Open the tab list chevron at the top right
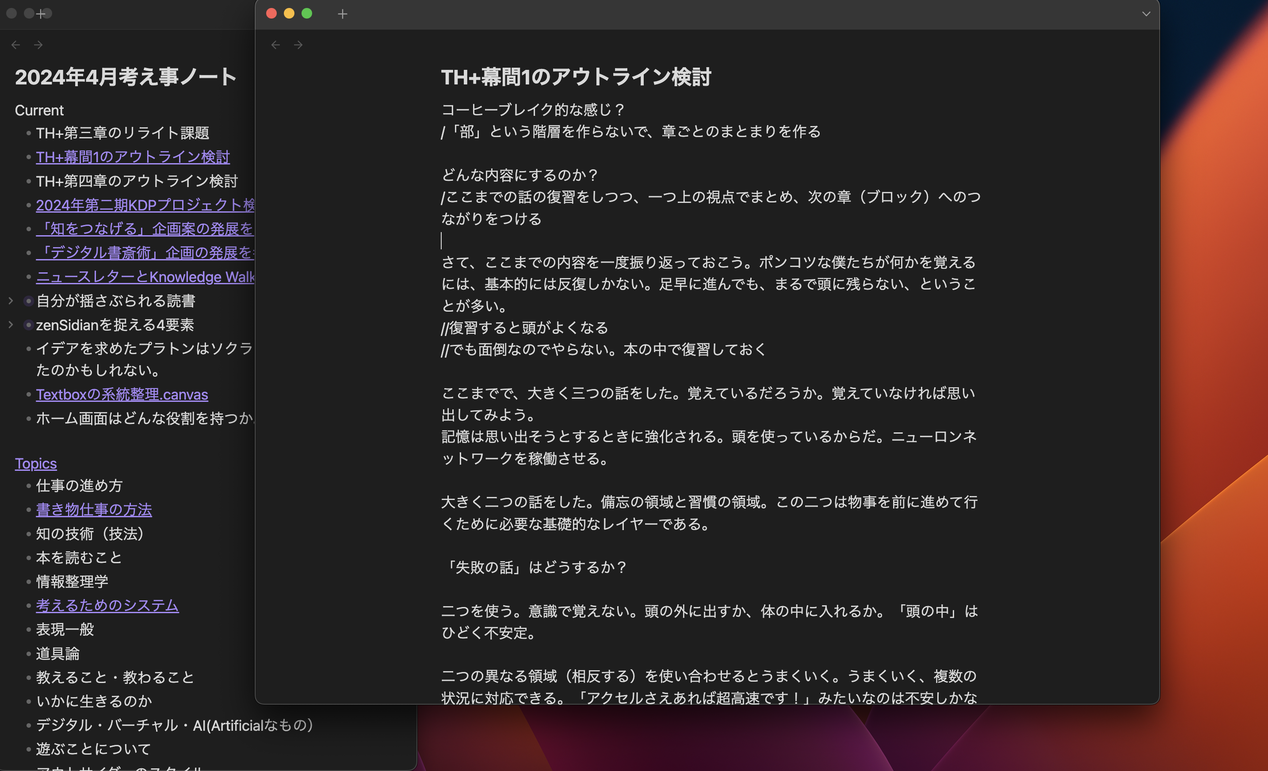The width and height of the screenshot is (1268, 771). click(x=1146, y=14)
